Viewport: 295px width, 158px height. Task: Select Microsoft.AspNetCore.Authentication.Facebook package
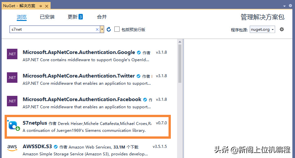[82, 99]
